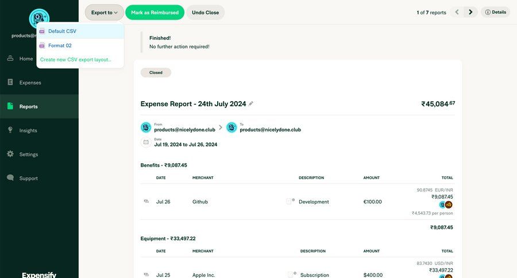This screenshot has height=278, width=517.
Task: Open Insights in sidebar
Action: 39,130
